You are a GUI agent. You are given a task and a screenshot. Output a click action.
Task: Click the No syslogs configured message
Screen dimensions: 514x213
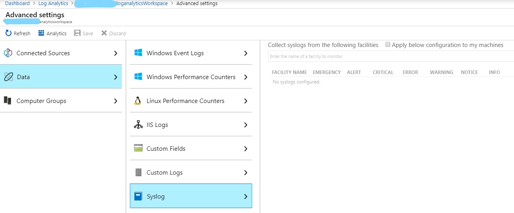296,82
